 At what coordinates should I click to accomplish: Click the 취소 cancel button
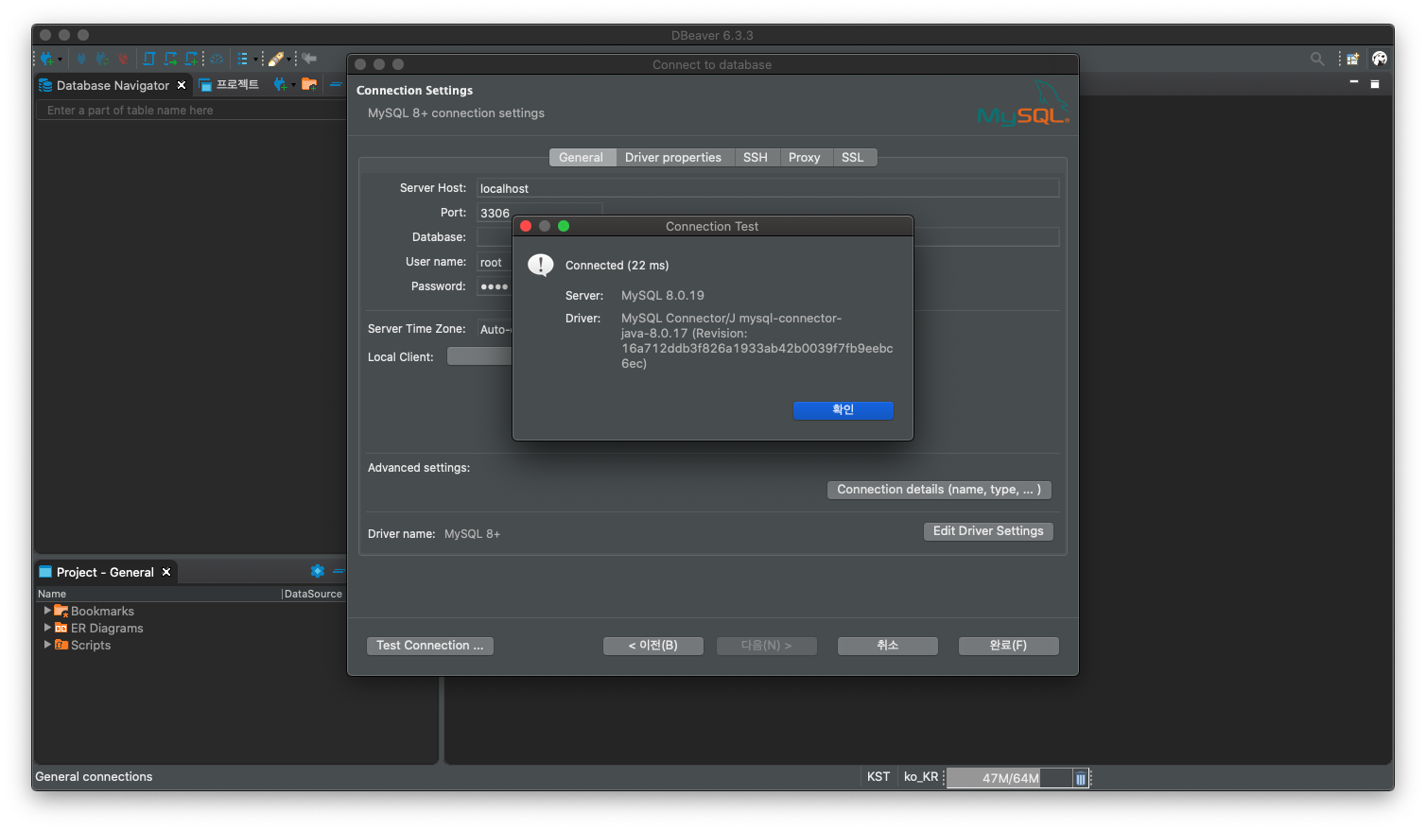888,646
